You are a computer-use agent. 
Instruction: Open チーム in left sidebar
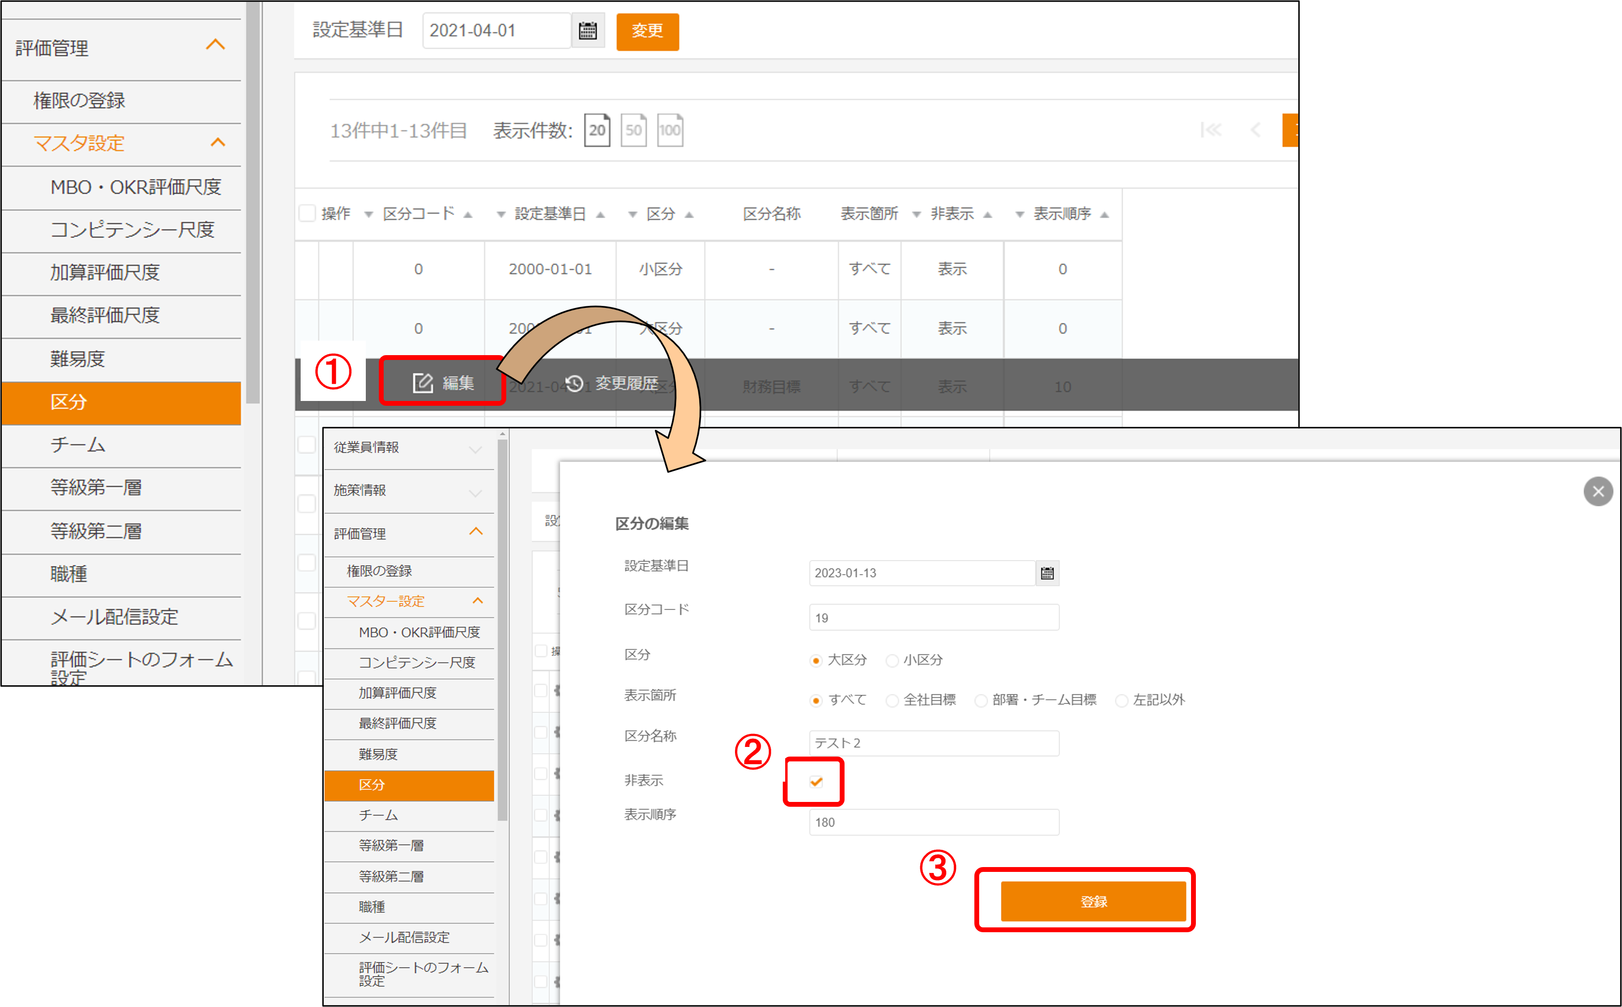point(78,445)
